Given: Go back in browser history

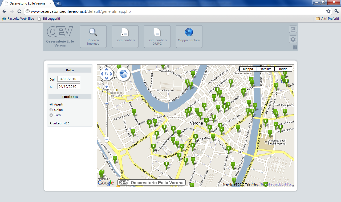Looking at the screenshot, I should coord(5,11).
